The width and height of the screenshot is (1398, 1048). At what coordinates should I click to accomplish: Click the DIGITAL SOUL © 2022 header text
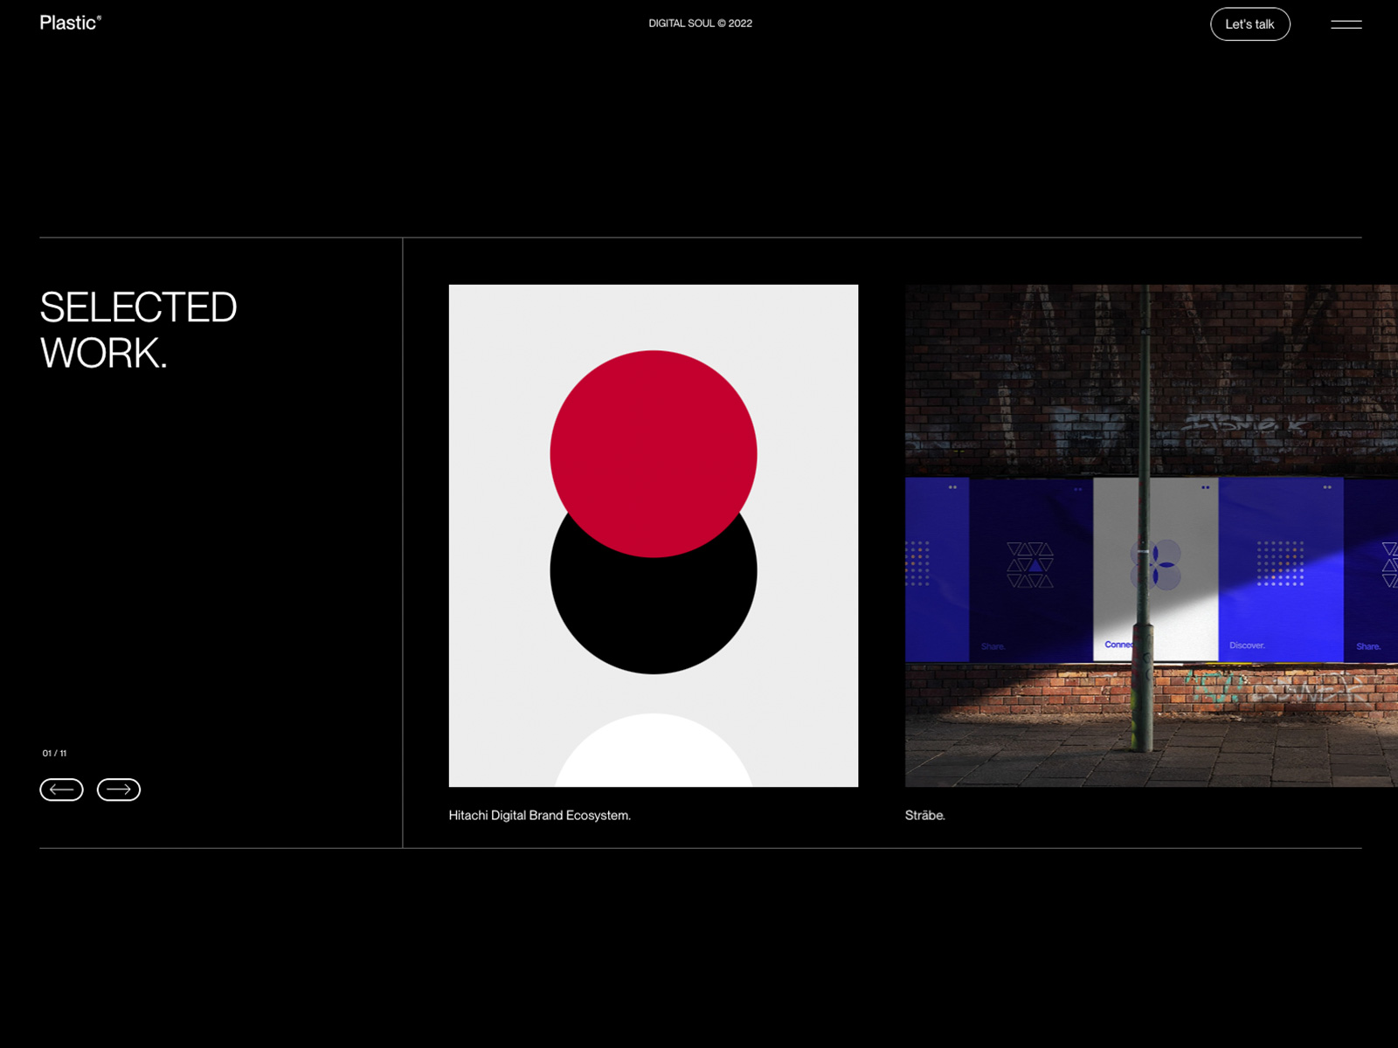[x=700, y=24]
